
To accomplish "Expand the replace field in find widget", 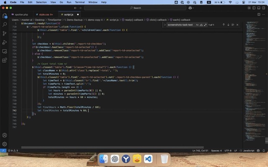I will pyautogui.click(x=165, y=25).
